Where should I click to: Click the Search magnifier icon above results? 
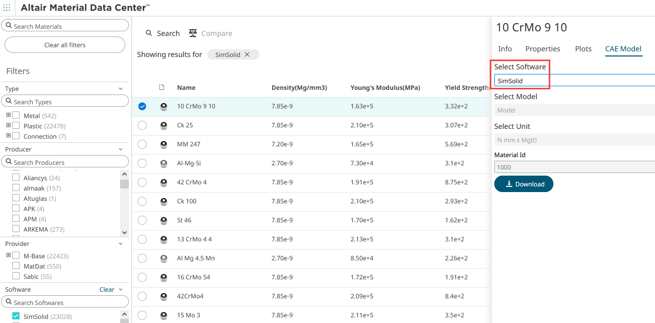click(x=149, y=33)
